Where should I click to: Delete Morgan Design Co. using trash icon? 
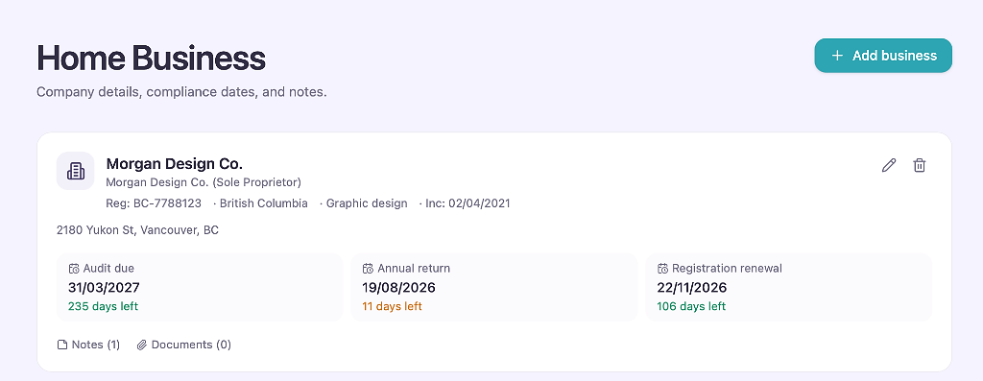pyautogui.click(x=919, y=165)
